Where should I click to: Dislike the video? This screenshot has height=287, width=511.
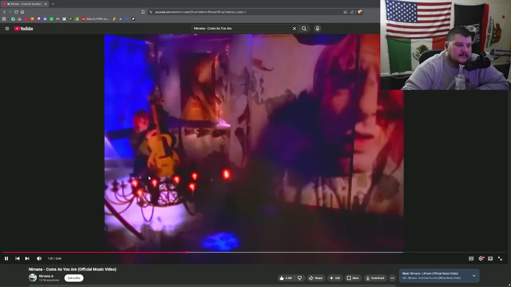[x=300, y=278]
